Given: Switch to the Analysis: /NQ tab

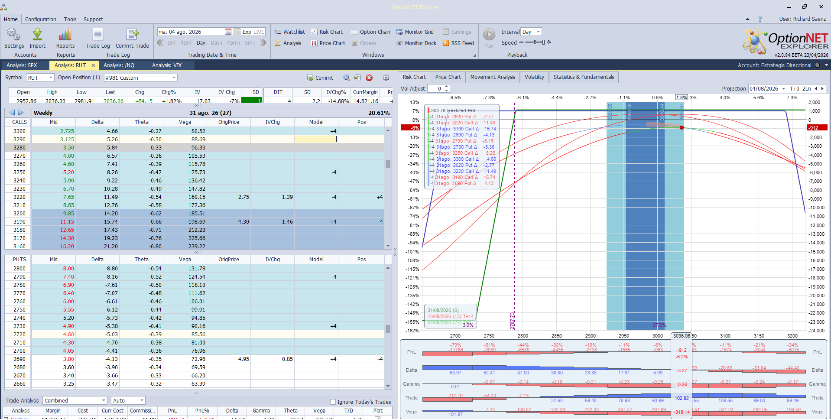Looking at the screenshot, I should click(x=119, y=65).
